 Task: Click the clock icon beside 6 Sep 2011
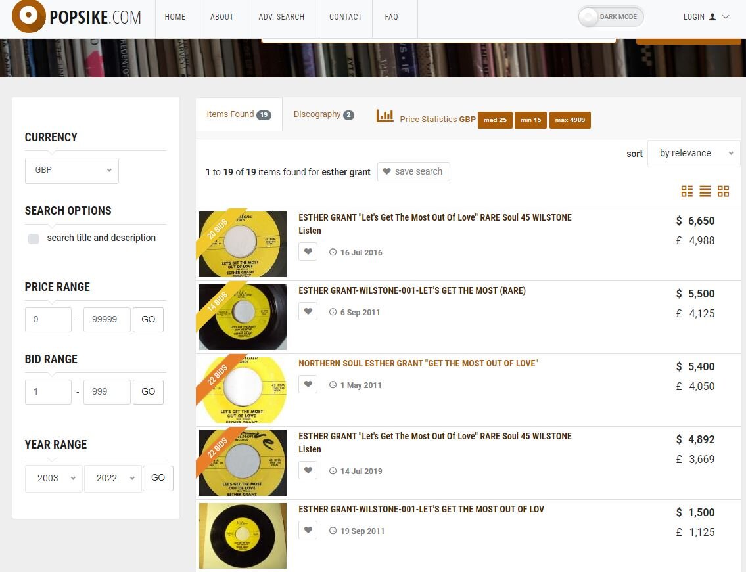point(333,312)
